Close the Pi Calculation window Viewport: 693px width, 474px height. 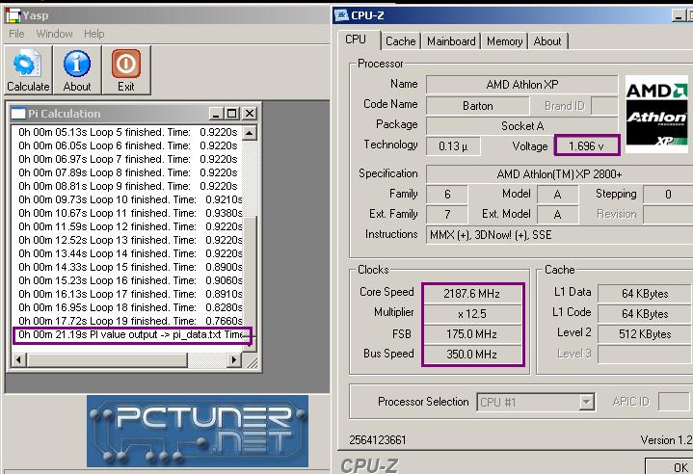click(250, 114)
